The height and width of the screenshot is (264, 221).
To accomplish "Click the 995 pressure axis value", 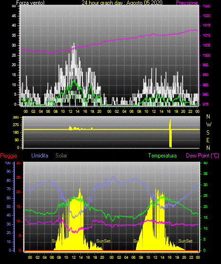I will pos(205,65).
